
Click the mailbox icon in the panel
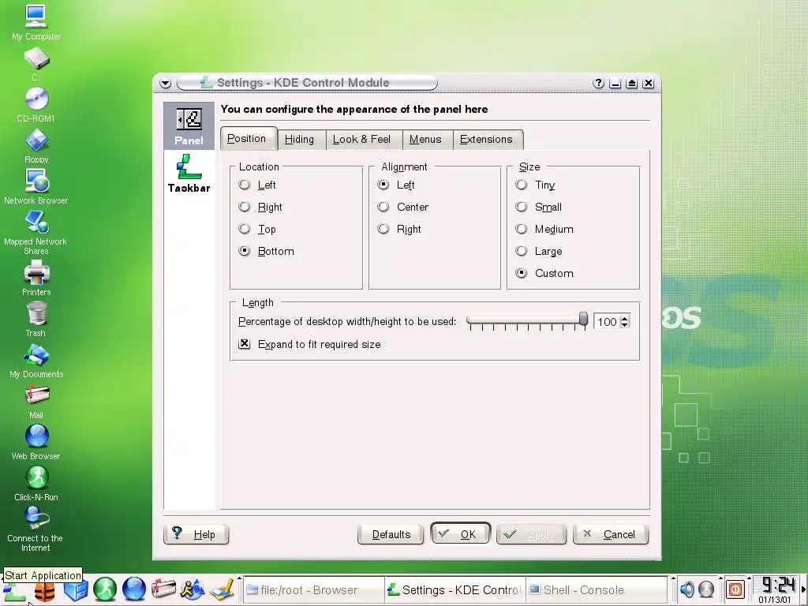pyautogui.click(x=163, y=589)
